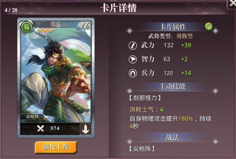Click the 智力 fan icon
Viewport: 236px width, 159px height.
coord(133,59)
